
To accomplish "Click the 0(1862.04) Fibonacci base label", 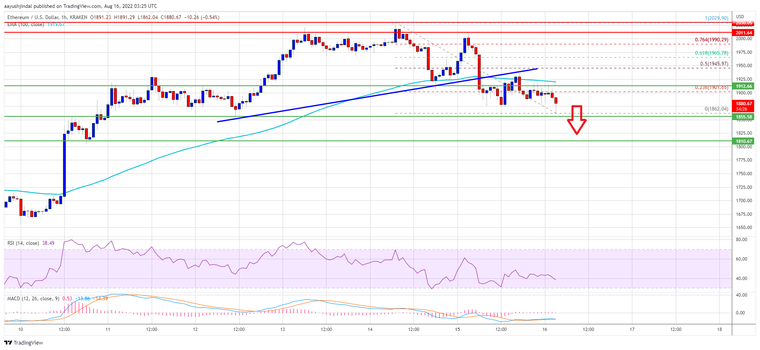I will tap(716, 109).
